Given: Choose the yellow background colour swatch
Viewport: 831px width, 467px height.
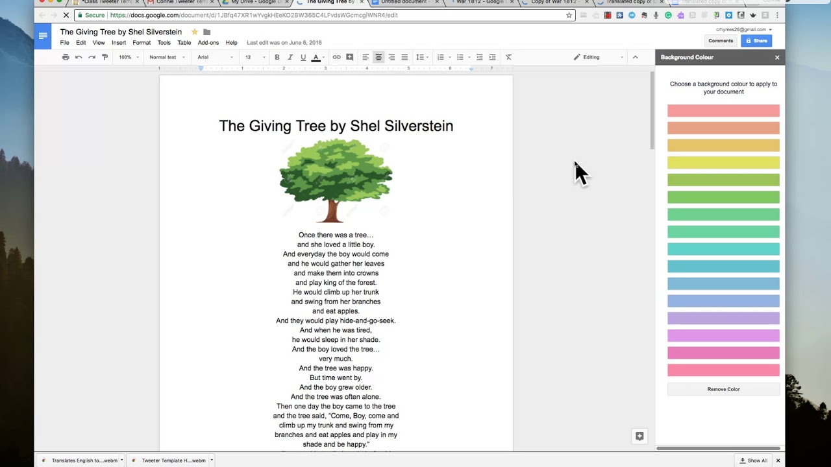Looking at the screenshot, I should coord(723,163).
